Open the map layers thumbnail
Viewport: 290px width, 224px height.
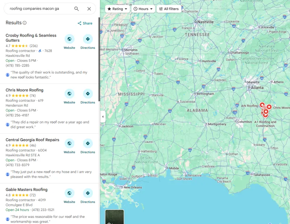115,217
